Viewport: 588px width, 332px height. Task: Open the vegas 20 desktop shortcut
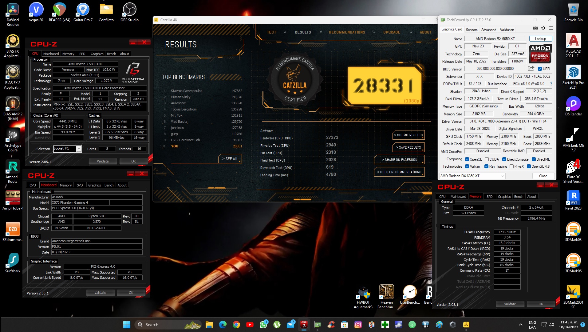36,12
